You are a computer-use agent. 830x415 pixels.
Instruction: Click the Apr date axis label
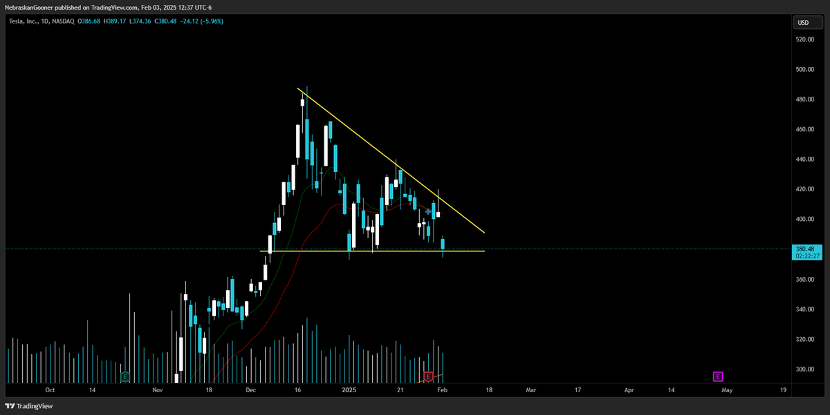tap(629, 389)
